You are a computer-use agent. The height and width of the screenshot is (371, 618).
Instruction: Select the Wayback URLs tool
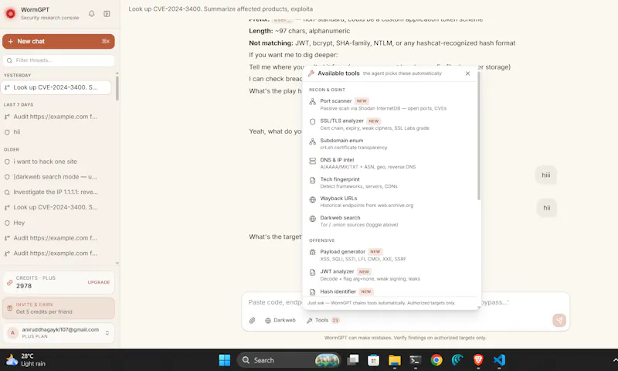[x=390, y=202]
